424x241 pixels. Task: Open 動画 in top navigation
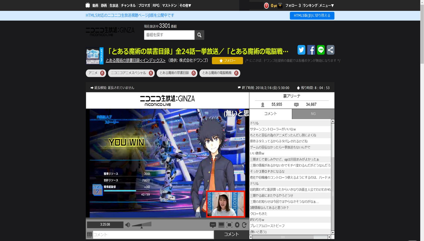point(95,6)
